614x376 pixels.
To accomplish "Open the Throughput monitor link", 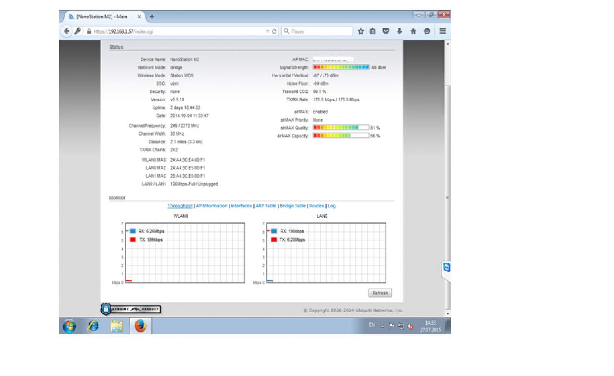I will tap(180, 206).
